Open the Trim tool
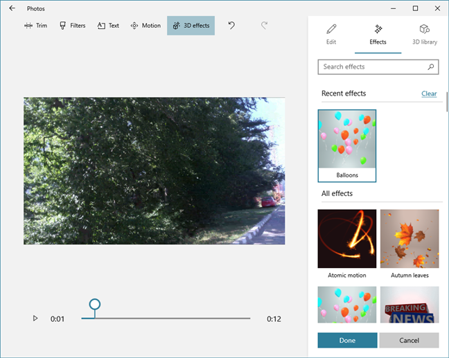This screenshot has height=358, width=449. 36,26
